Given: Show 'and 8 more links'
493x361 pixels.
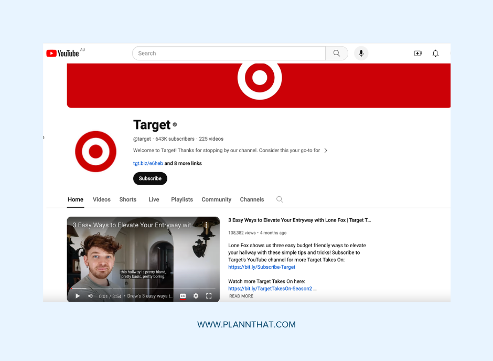Looking at the screenshot, I should [x=183, y=163].
